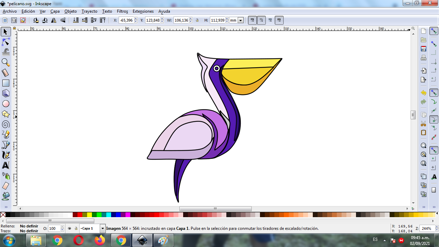The width and height of the screenshot is (439, 247).
Task: Open the Archivo menu
Action: [x=10, y=11]
